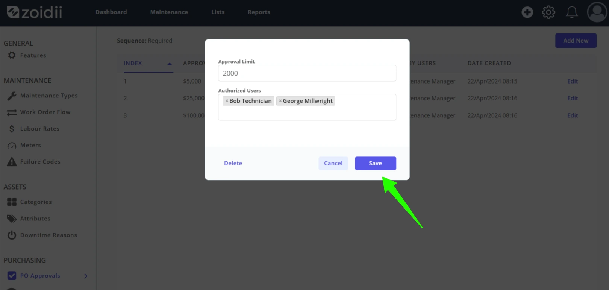609x290 pixels.
Task: Click the $5,000 approval limit cell
Action: click(192, 81)
